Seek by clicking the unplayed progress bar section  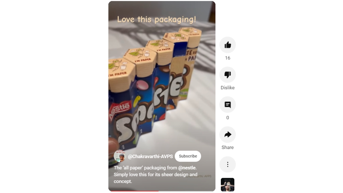(x=186, y=191)
